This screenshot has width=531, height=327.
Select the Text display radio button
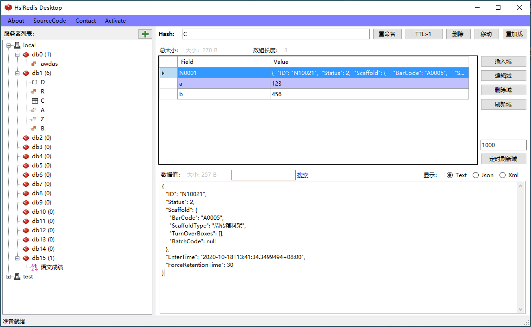click(450, 175)
